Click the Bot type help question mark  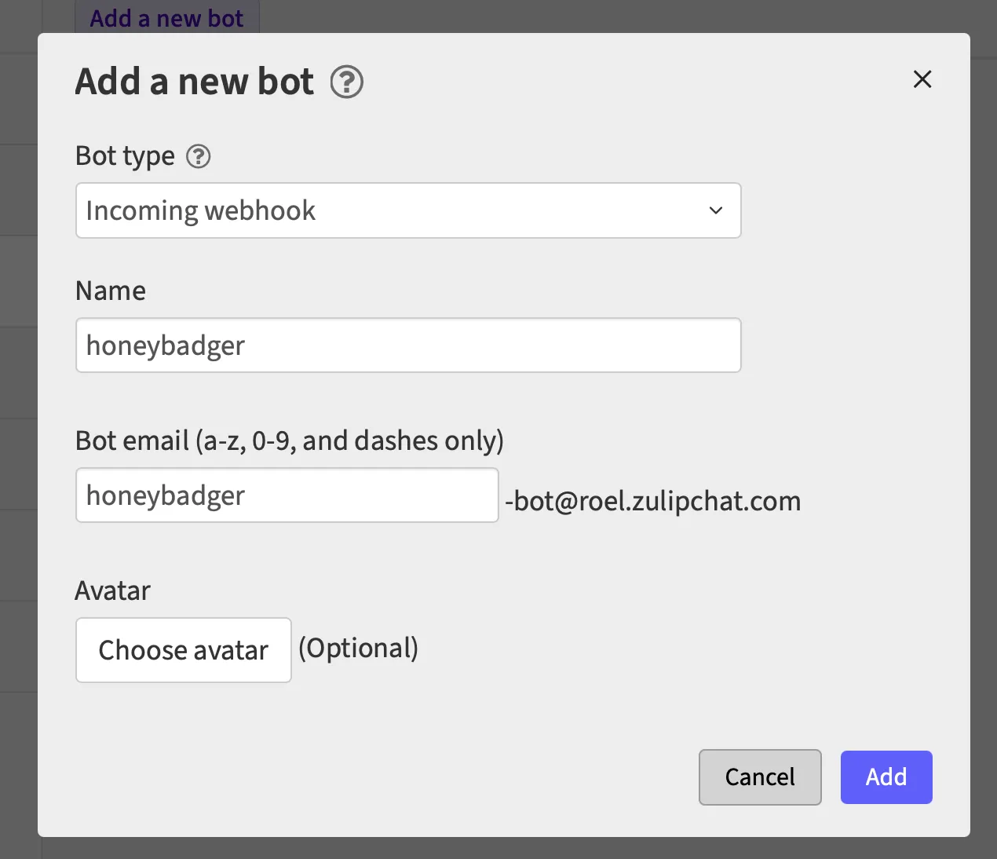coord(198,157)
